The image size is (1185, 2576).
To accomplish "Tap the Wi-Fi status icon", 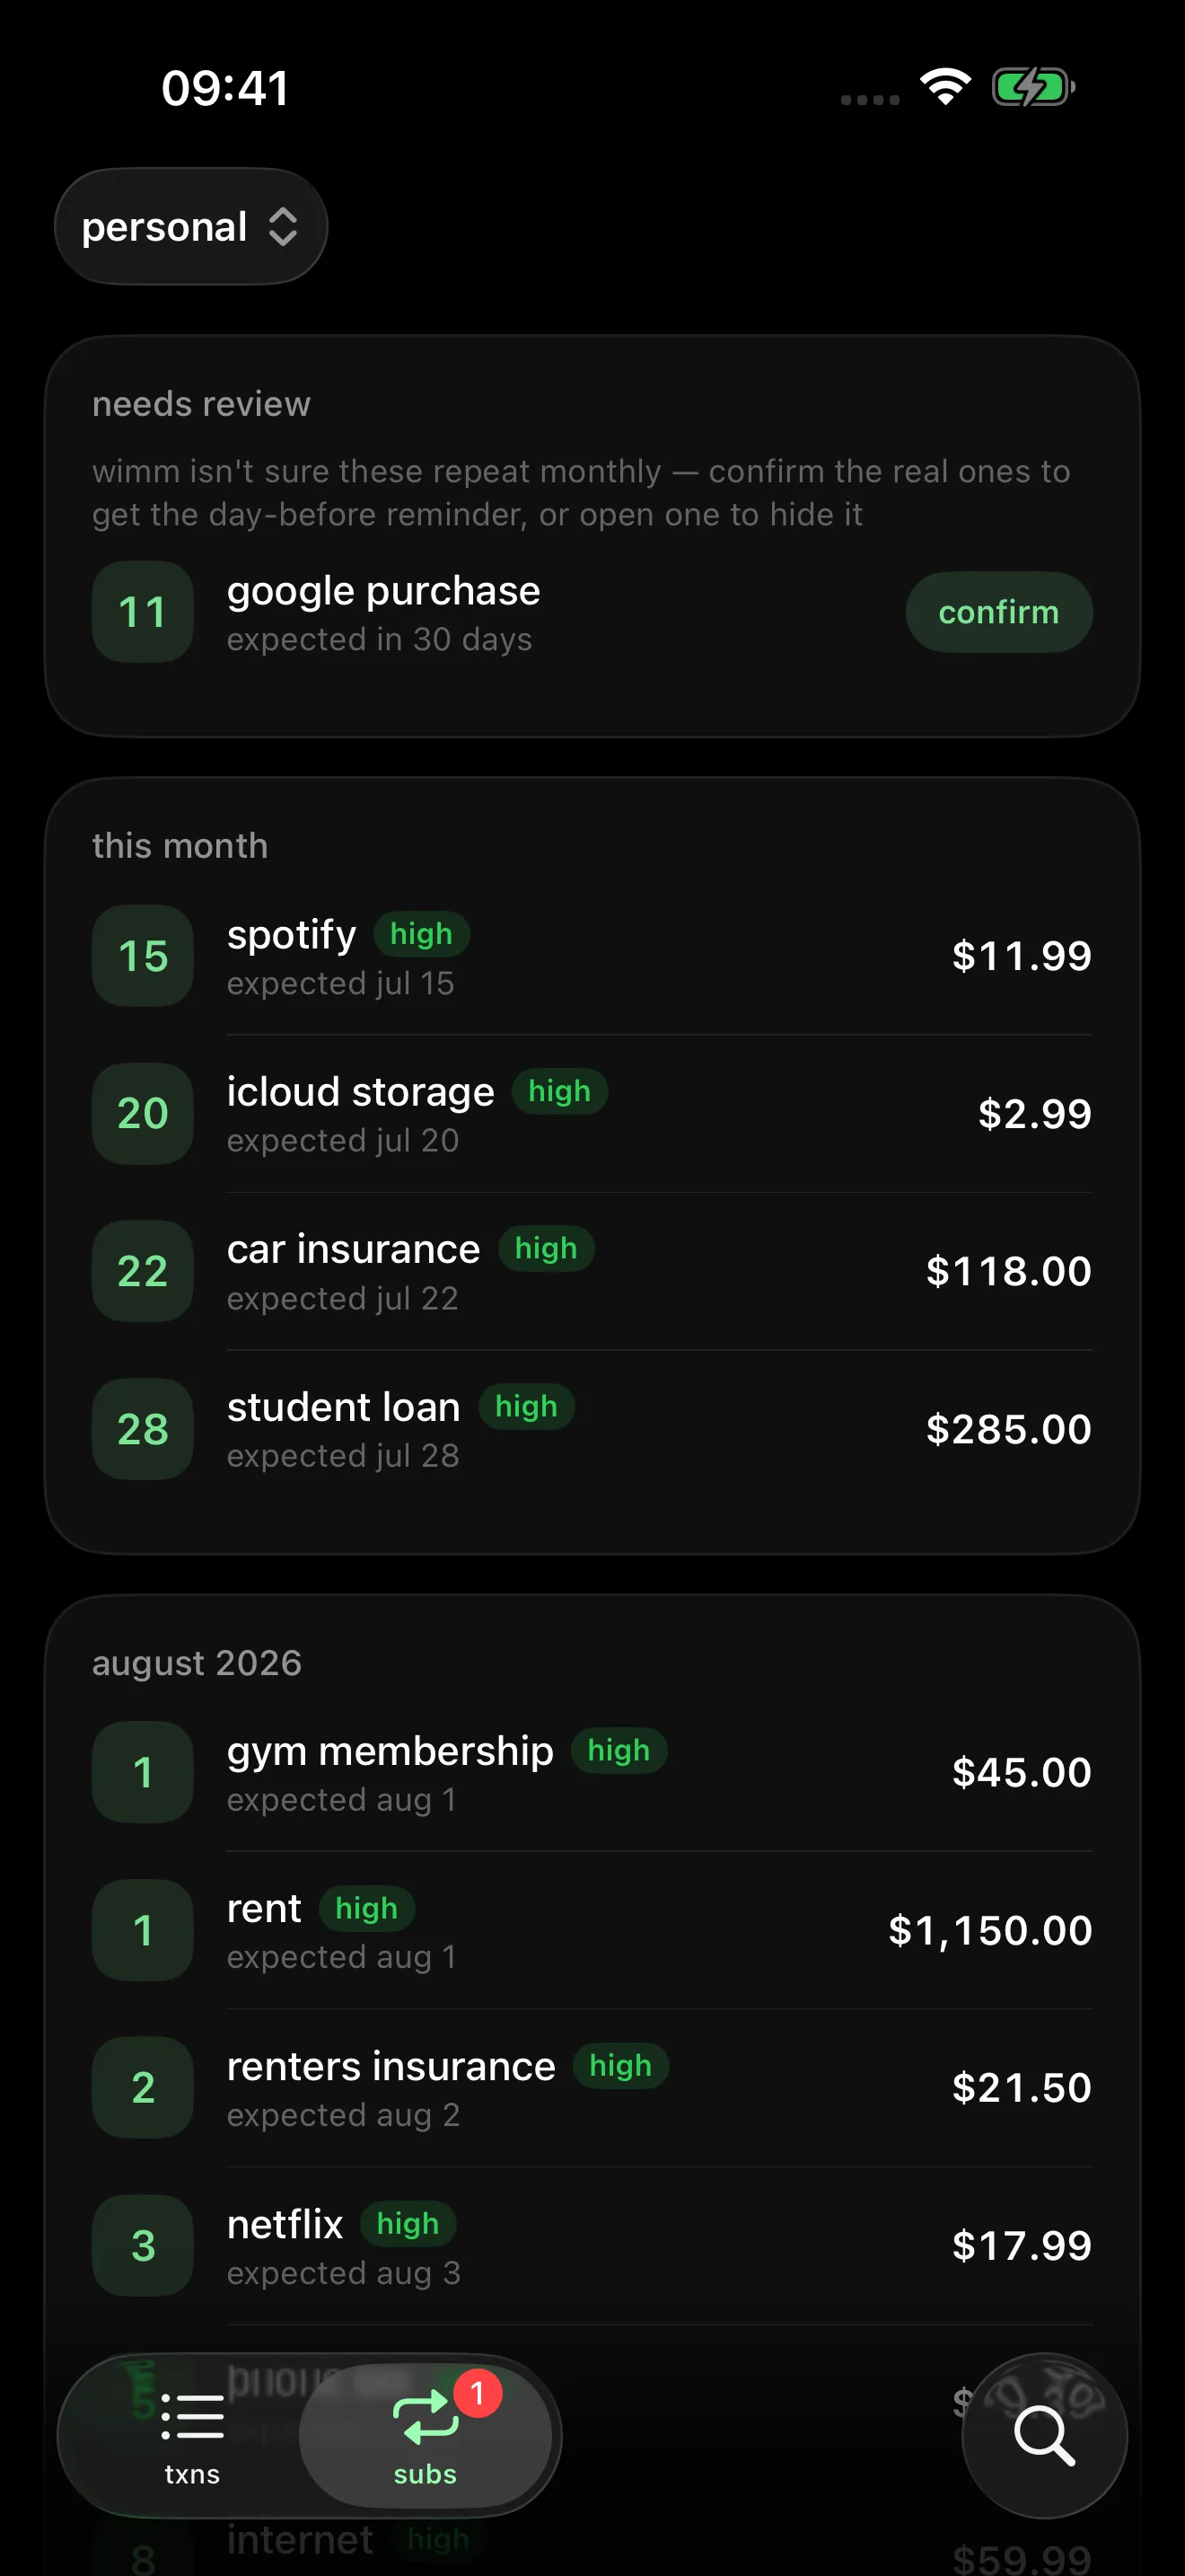I will [x=945, y=87].
